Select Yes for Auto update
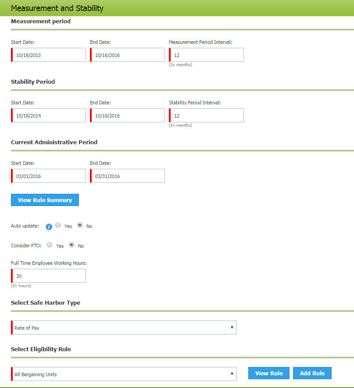Screen dimensions: 354x388 click(58, 225)
